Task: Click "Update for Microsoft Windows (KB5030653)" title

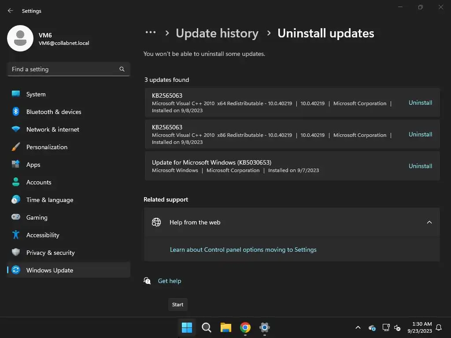Action: pyautogui.click(x=211, y=162)
